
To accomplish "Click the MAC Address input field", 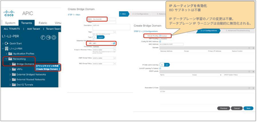I will click(x=171, y=44).
